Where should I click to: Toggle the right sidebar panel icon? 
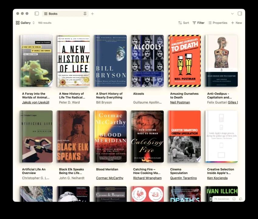(x=240, y=13)
